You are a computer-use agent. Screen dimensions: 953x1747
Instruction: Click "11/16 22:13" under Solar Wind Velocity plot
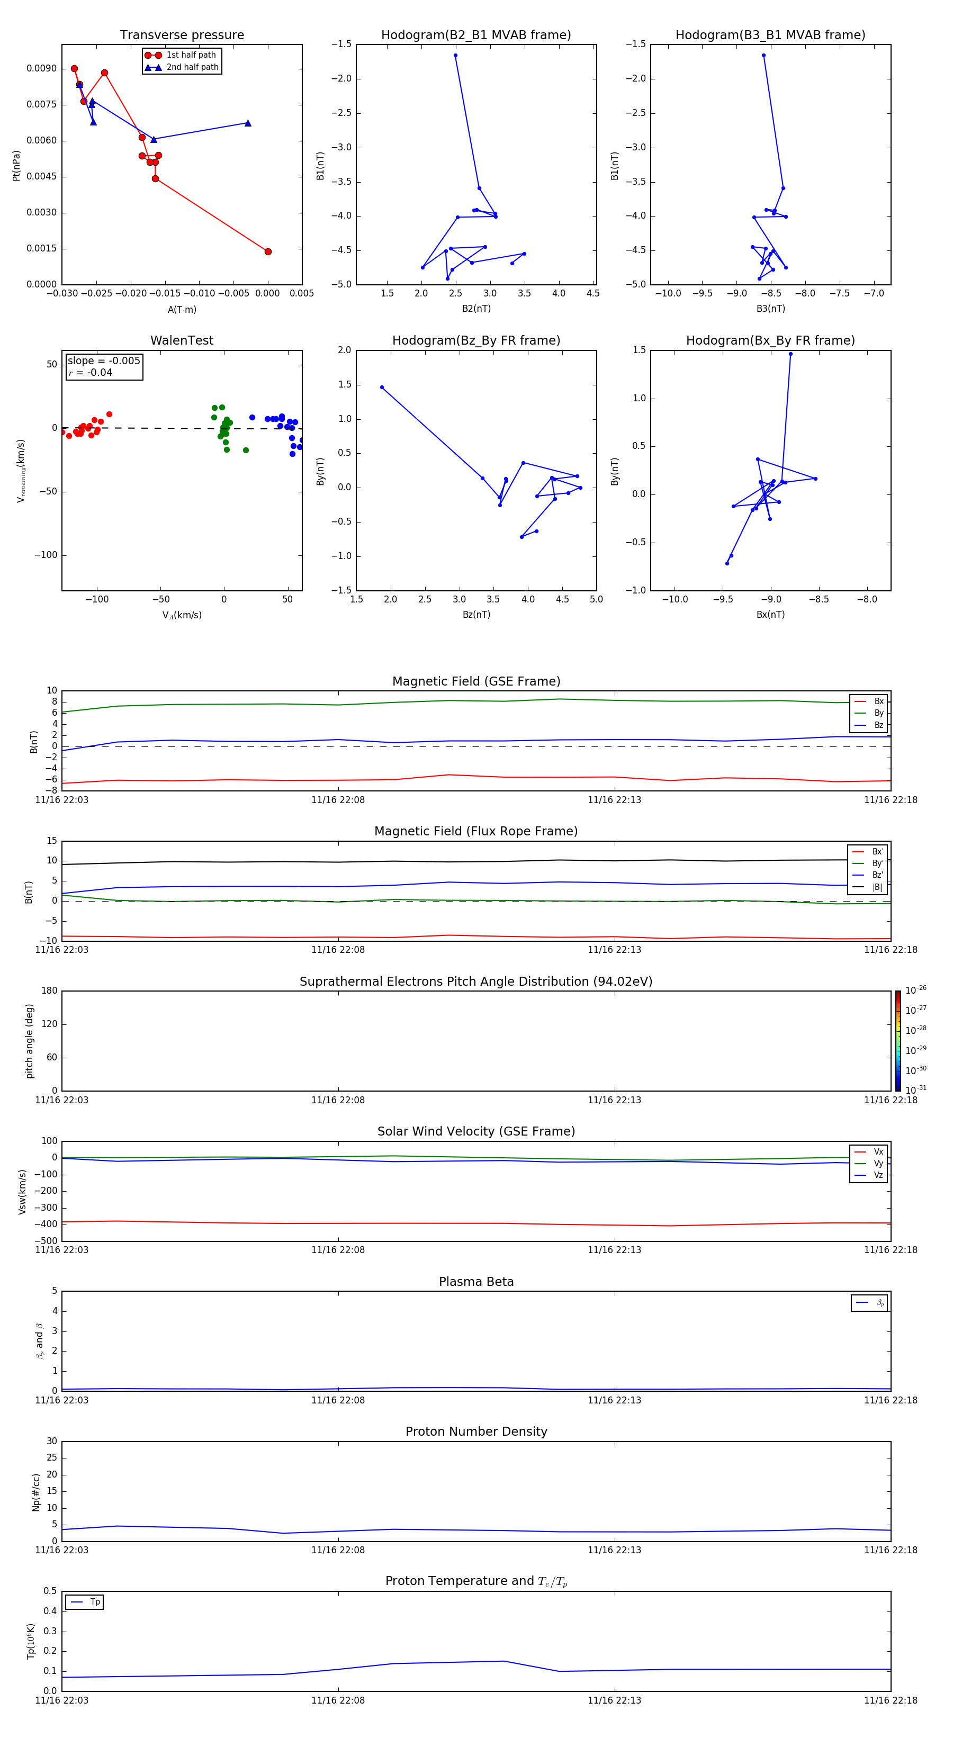coord(615,1250)
